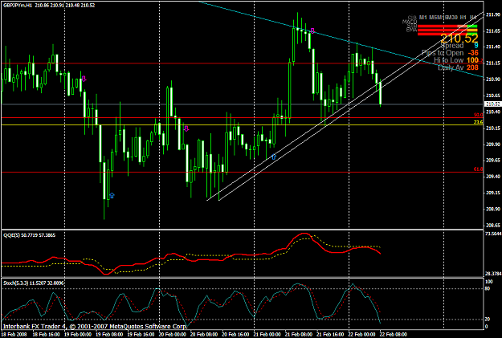Click the 209.65 price axis label
Screen dimensions: 502x338
[x=493, y=160]
